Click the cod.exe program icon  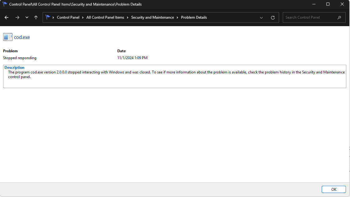8,37
